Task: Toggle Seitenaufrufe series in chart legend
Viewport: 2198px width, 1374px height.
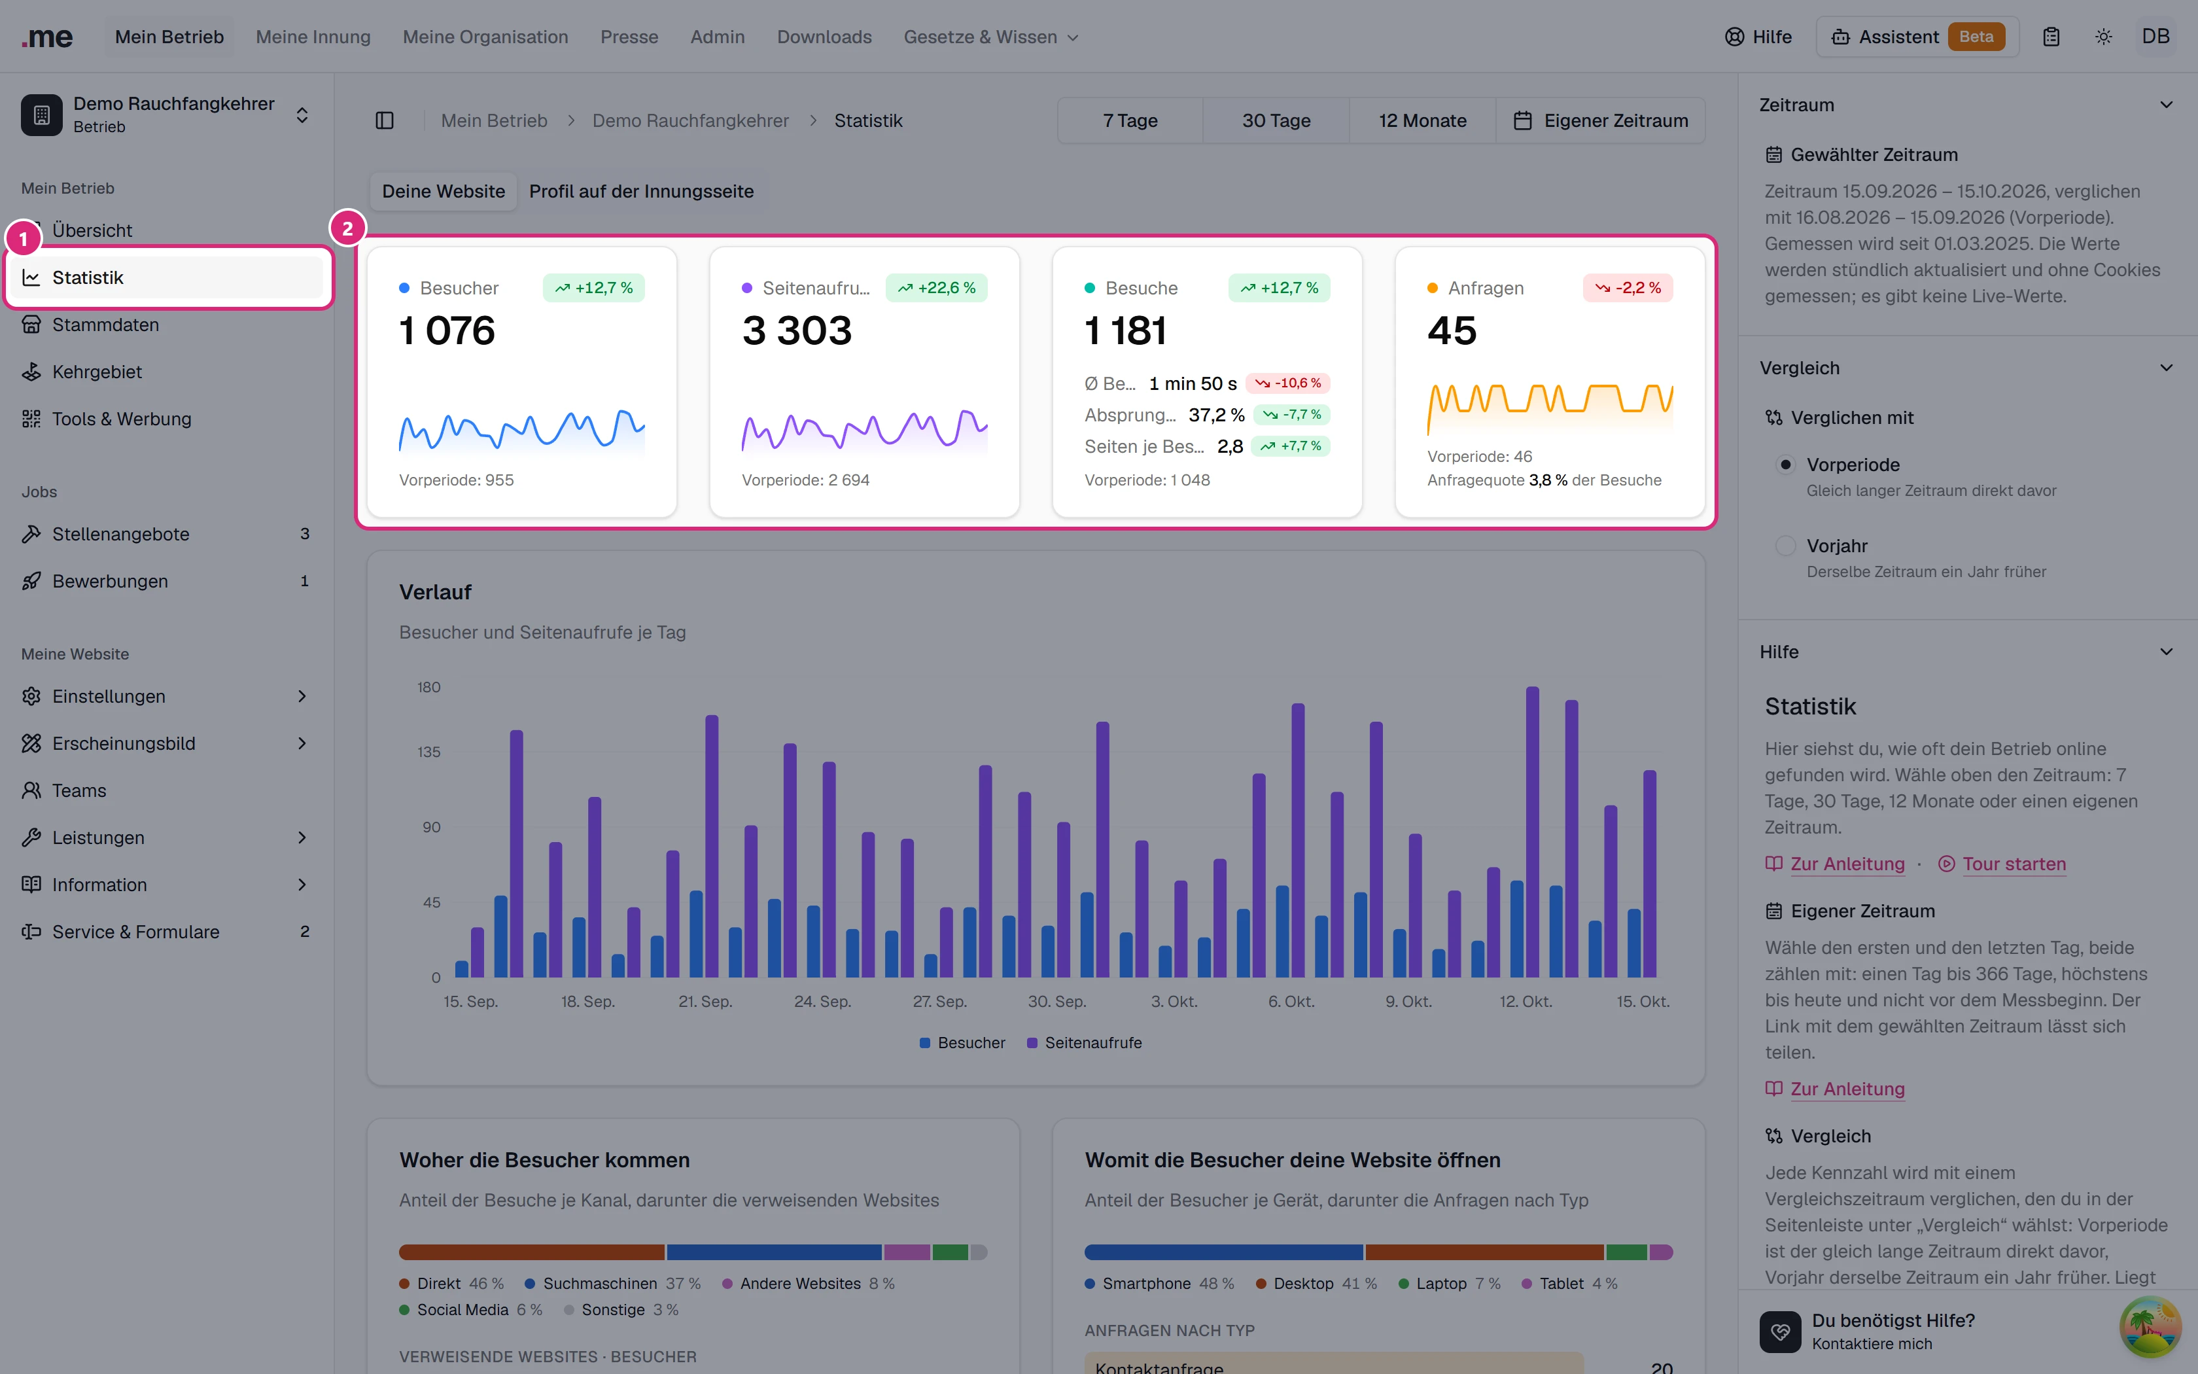Action: (x=1085, y=1043)
